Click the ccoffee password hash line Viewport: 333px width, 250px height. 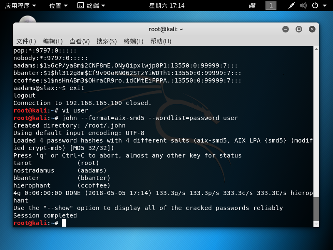[127, 80]
